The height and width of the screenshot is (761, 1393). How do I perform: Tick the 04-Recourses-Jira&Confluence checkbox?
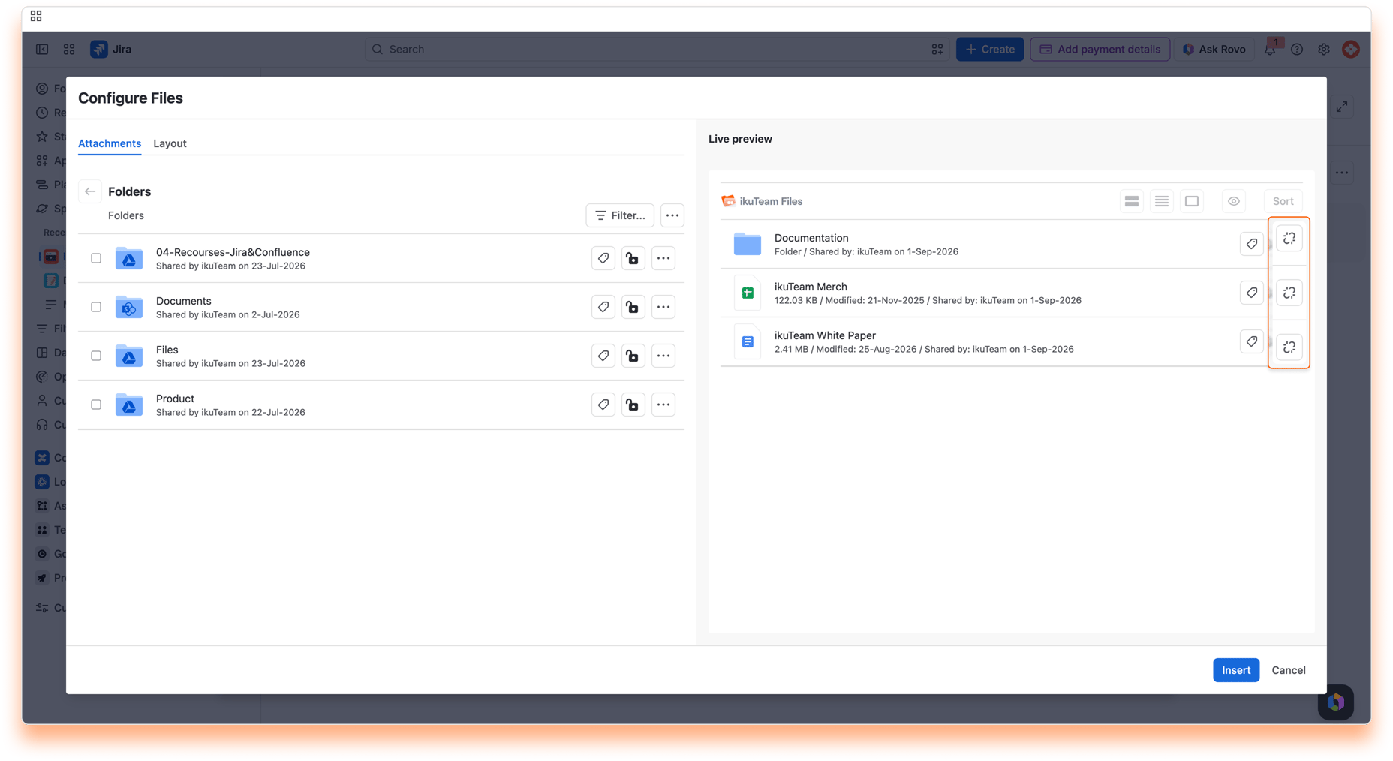(96, 258)
